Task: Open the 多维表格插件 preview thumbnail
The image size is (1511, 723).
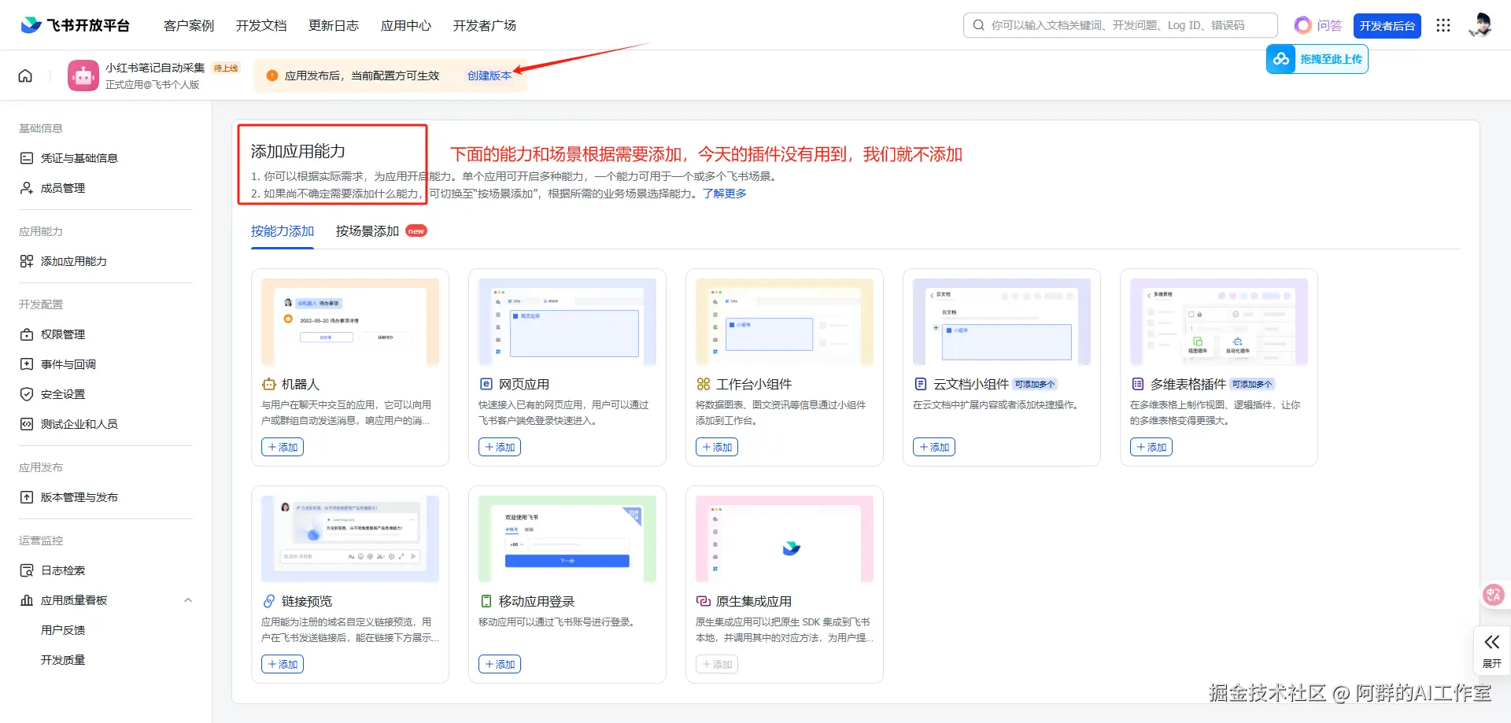Action: pos(1219,322)
